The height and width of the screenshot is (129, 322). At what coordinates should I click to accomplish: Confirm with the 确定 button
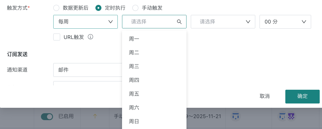(x=302, y=96)
